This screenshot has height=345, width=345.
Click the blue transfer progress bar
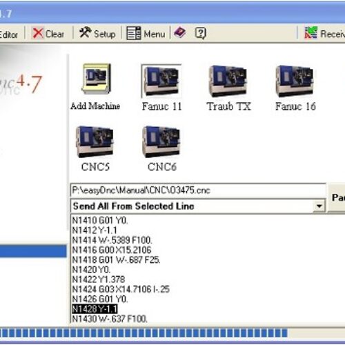[144, 333]
